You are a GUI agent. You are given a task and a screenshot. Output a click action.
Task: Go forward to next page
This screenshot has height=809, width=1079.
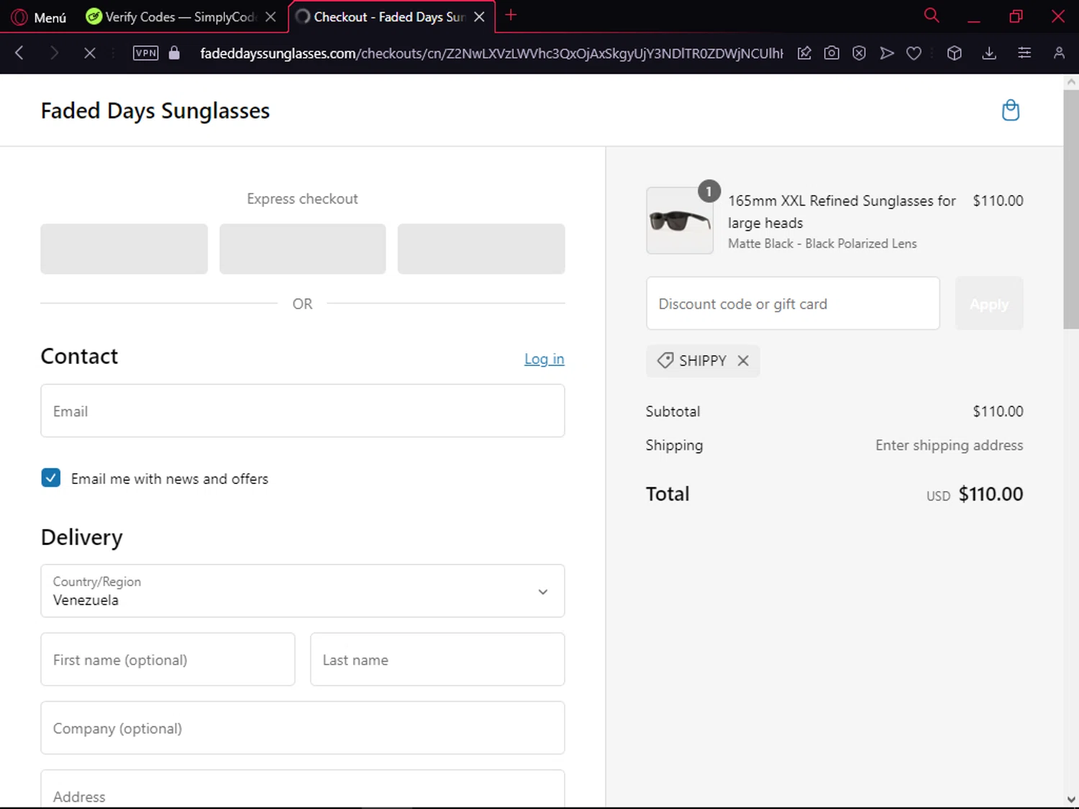coord(54,52)
